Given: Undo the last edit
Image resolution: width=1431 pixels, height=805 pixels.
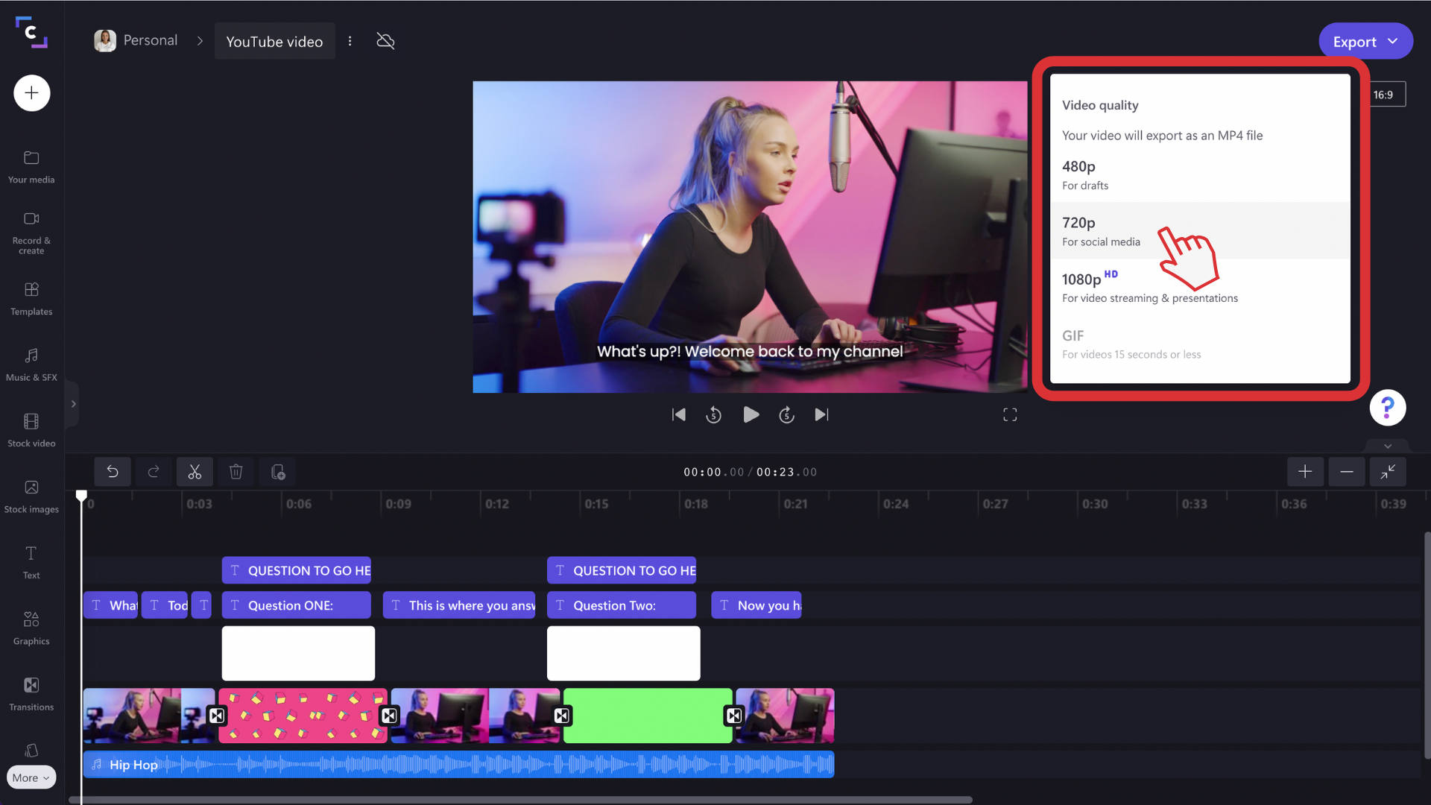Looking at the screenshot, I should [x=113, y=472].
